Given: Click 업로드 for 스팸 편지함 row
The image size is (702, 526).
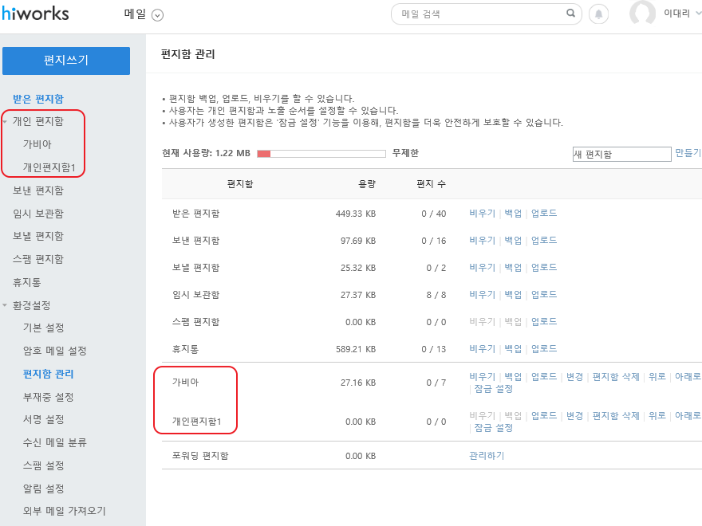Looking at the screenshot, I should click(544, 322).
